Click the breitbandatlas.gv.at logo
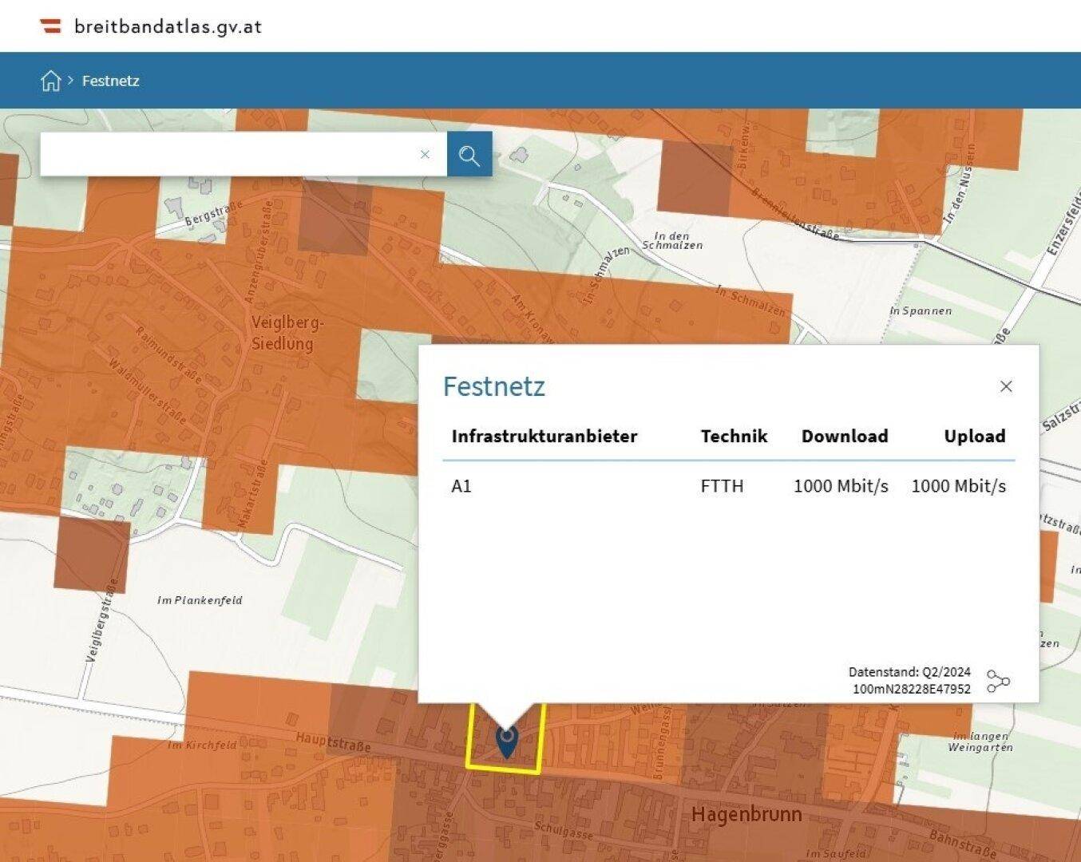This screenshot has width=1081, height=862. coord(151,26)
